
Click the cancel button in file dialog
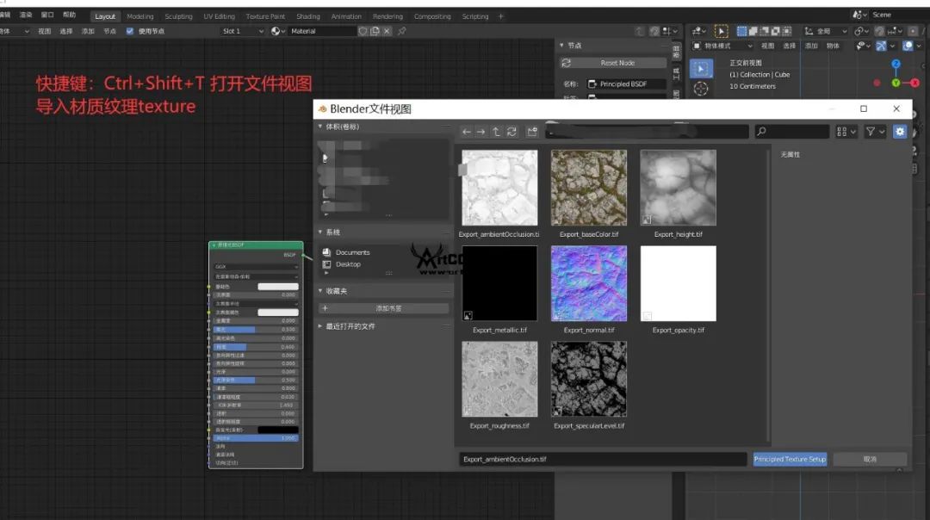pyautogui.click(x=870, y=459)
